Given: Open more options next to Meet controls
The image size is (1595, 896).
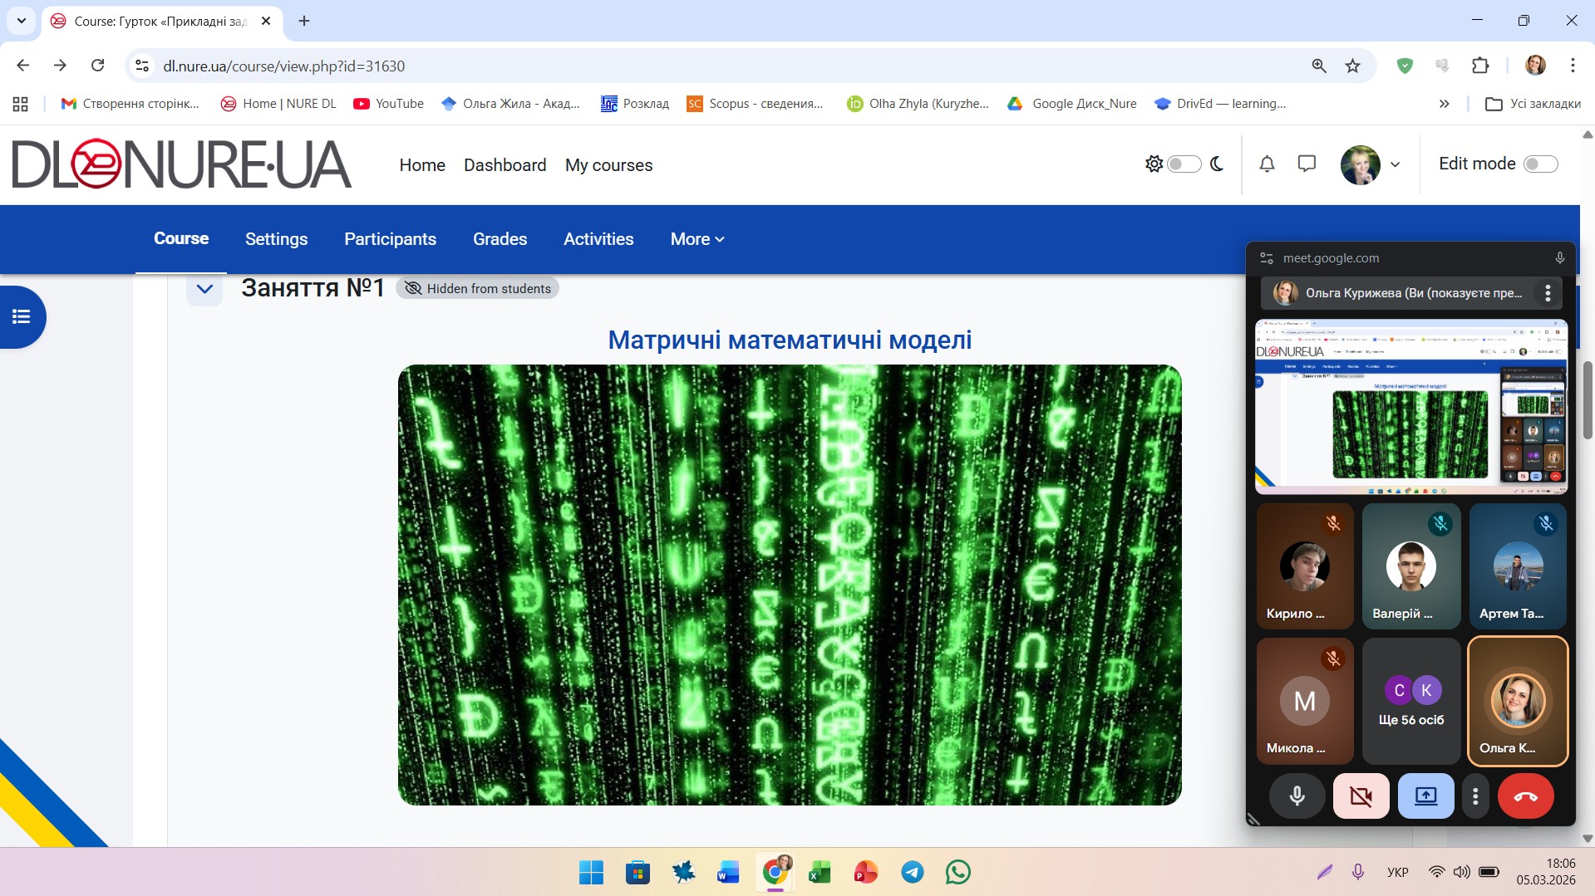Looking at the screenshot, I should coord(1475,796).
